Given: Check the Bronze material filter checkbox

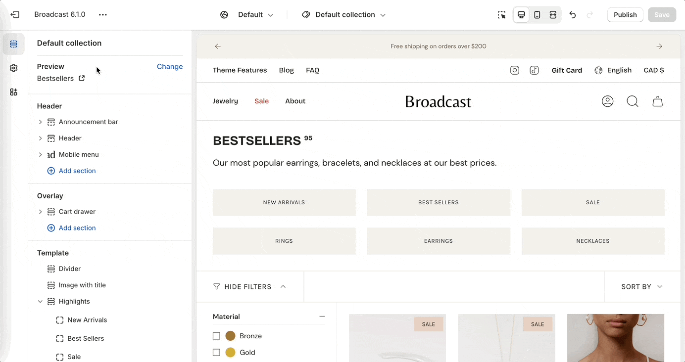Looking at the screenshot, I should [216, 336].
